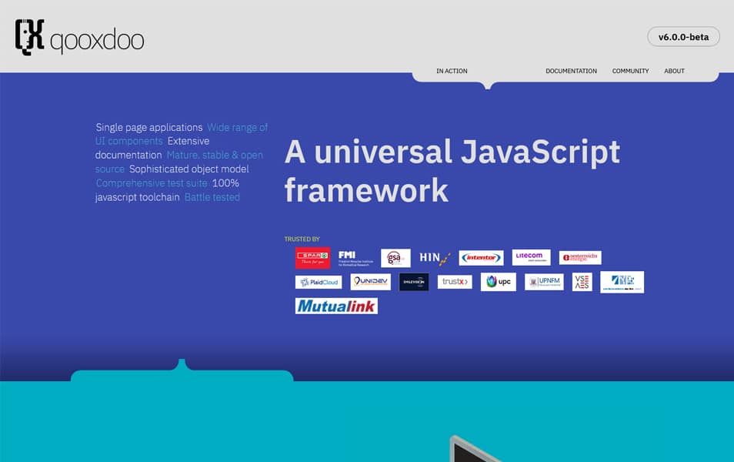
Task: Open the ABOUT menu item
Action: coord(674,71)
